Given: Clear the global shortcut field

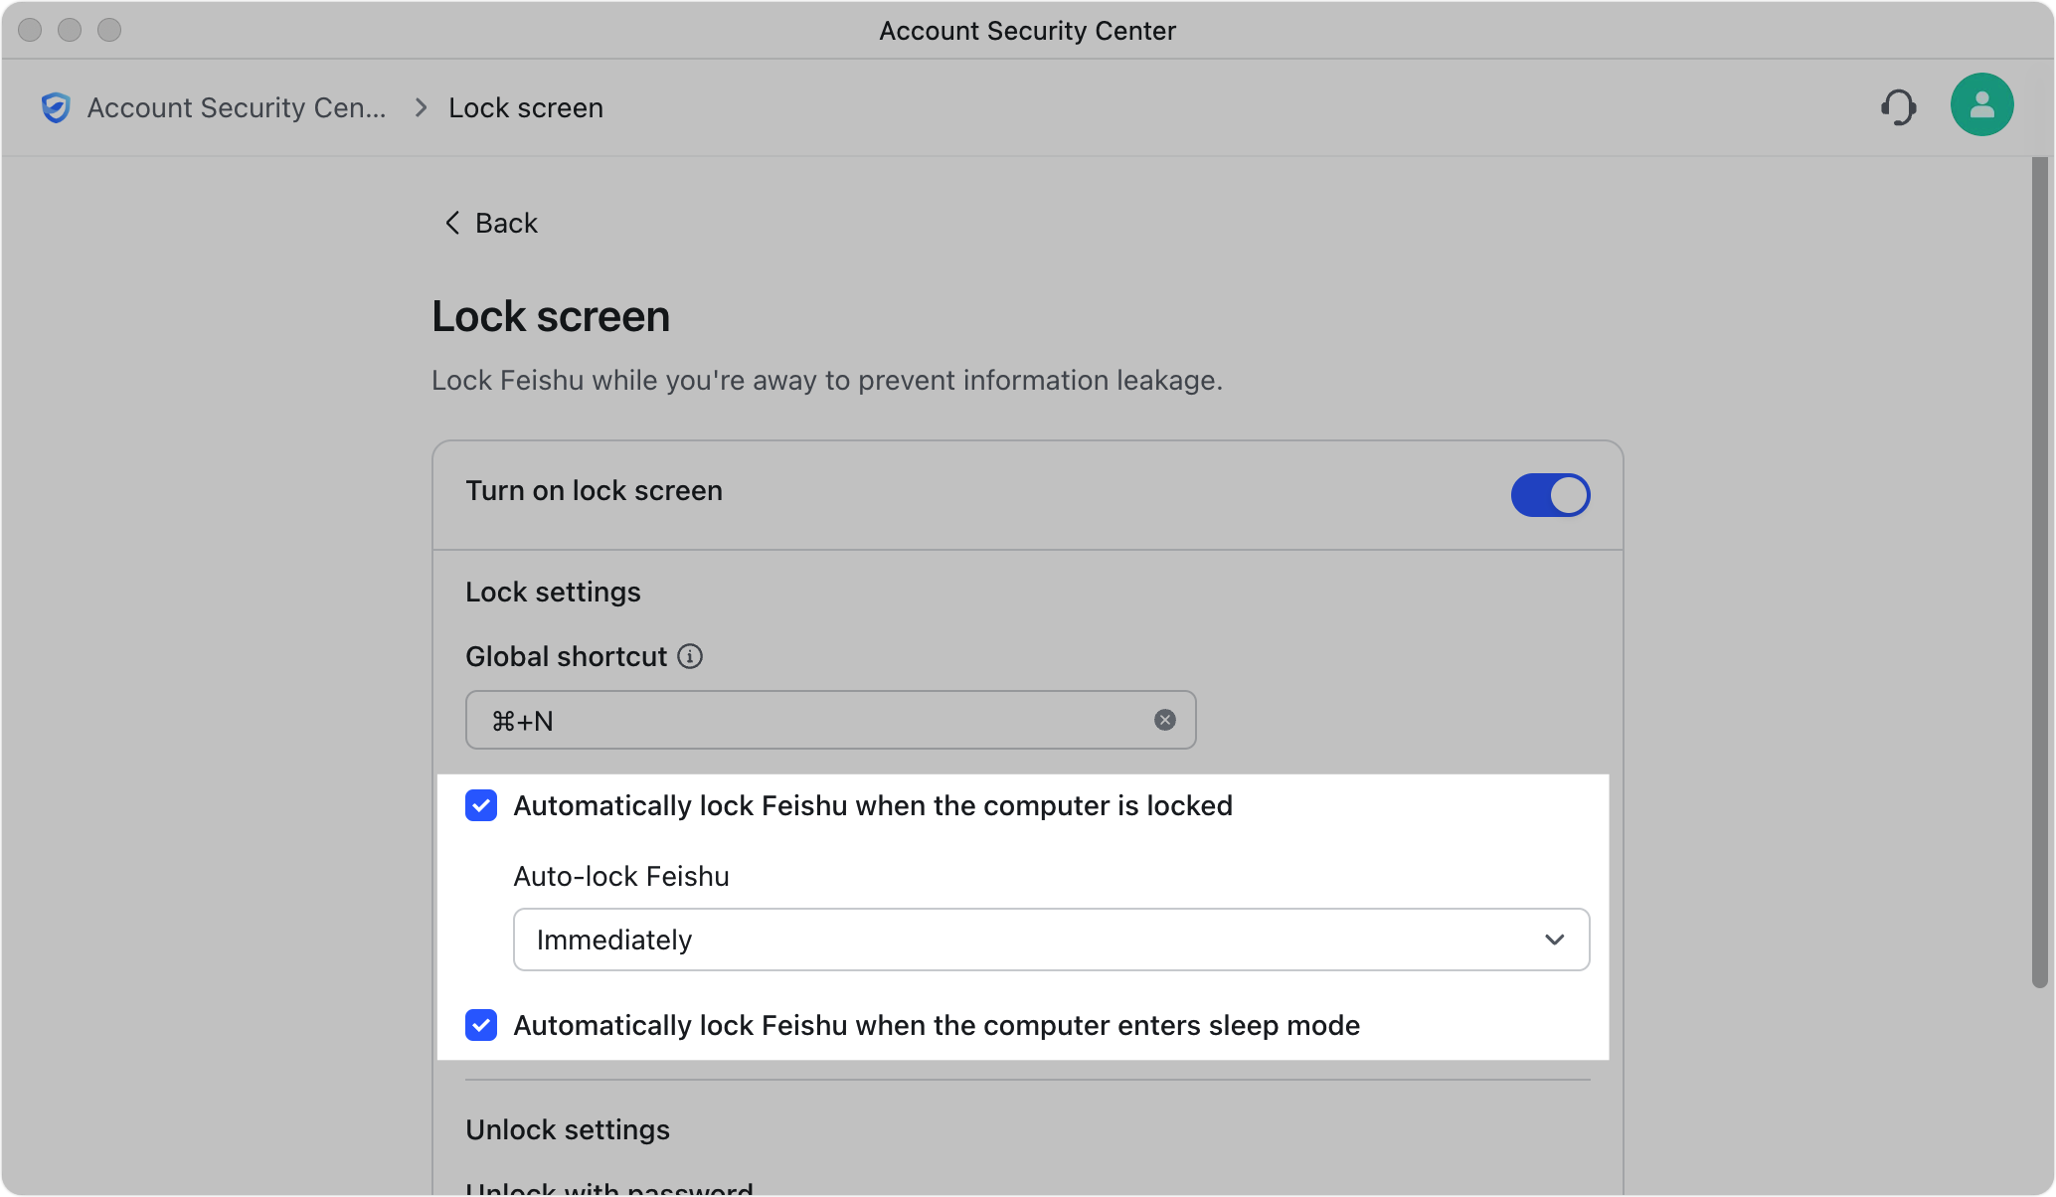Looking at the screenshot, I should pyautogui.click(x=1164, y=720).
